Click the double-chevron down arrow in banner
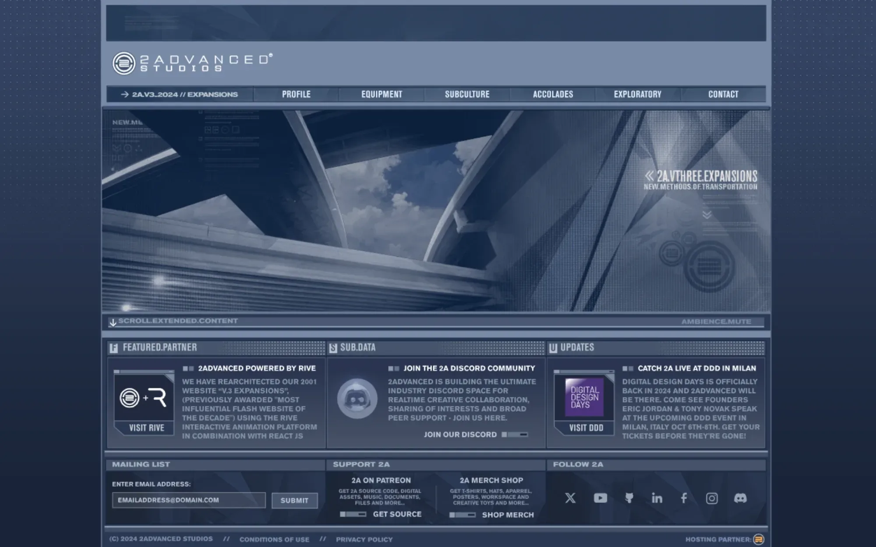The width and height of the screenshot is (876, 547). pos(706,215)
